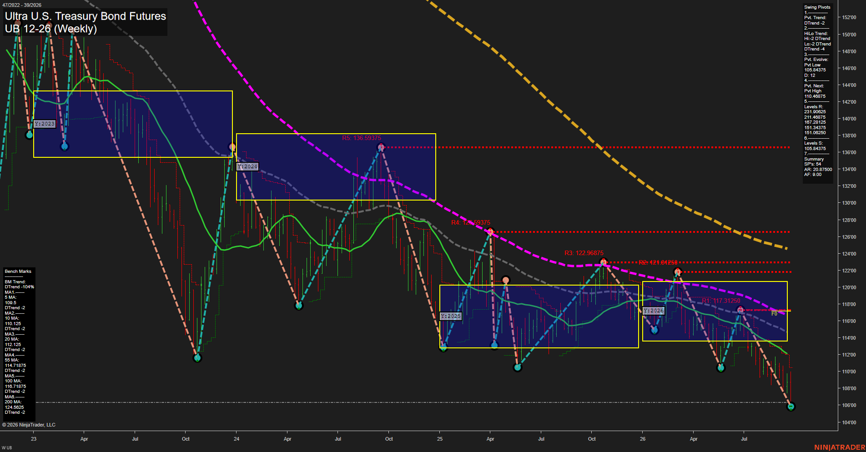Screen dimensions: 866x452
Task: Click the W UB label at bottom left
Action: click(7, 448)
